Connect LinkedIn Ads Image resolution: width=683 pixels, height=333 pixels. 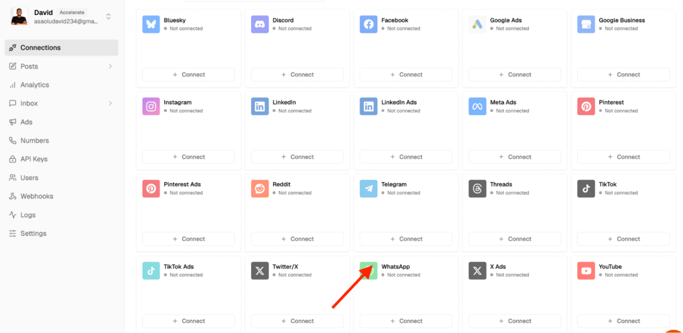point(406,157)
